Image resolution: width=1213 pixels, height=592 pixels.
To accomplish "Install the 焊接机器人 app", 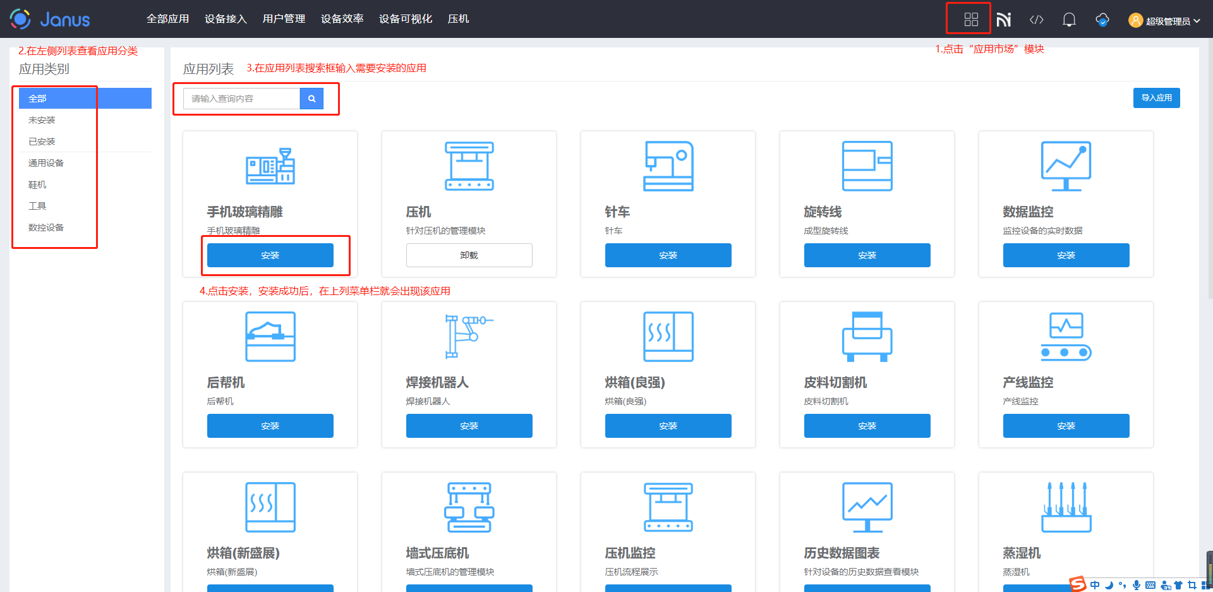I will pyautogui.click(x=469, y=426).
